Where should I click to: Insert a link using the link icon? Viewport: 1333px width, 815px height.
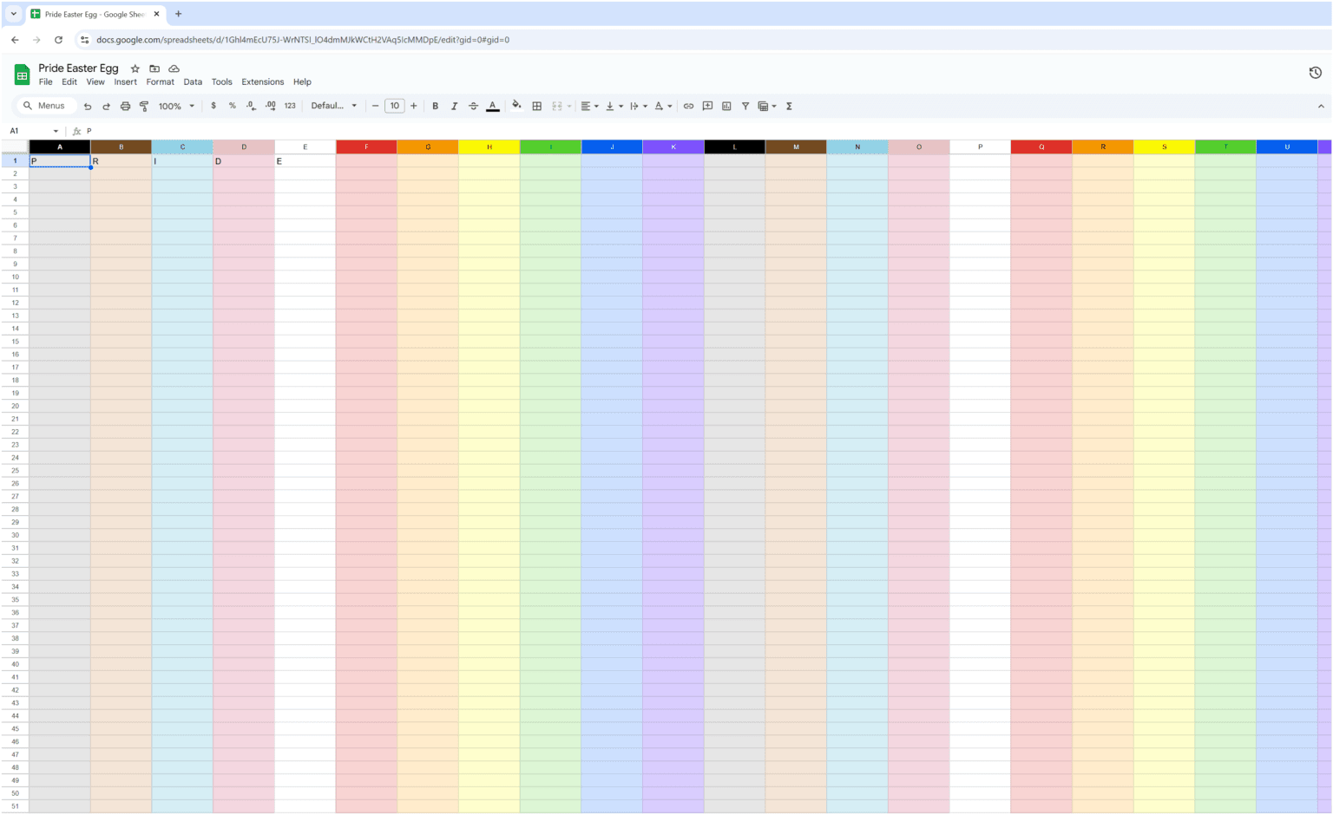click(x=688, y=106)
